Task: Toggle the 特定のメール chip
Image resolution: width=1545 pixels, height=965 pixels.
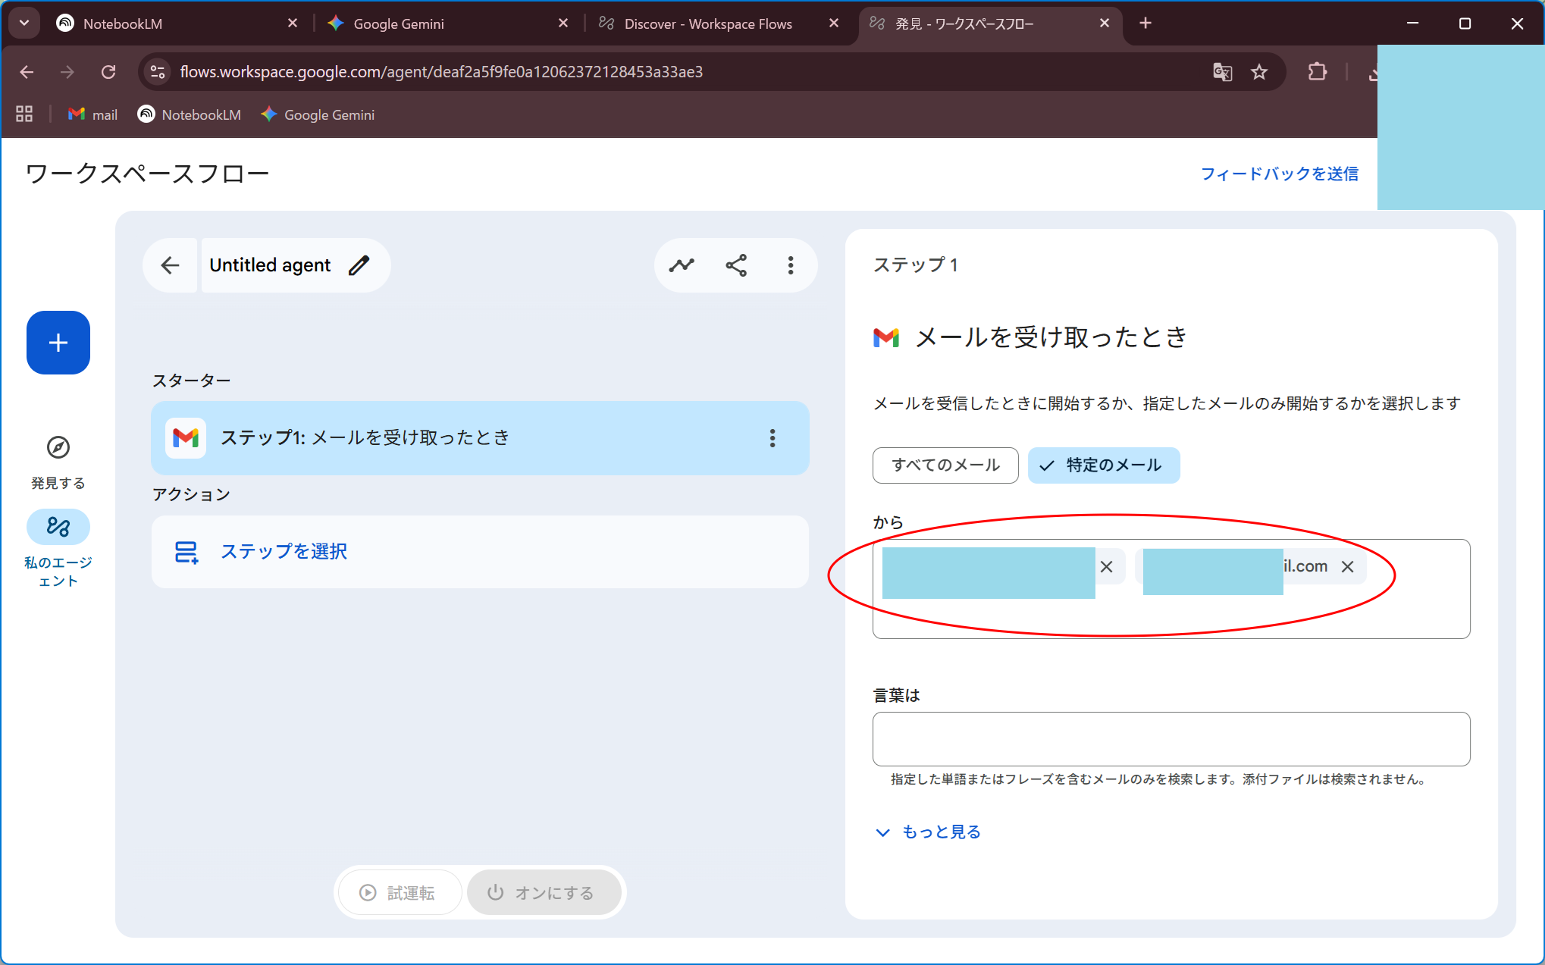Action: tap(1103, 465)
